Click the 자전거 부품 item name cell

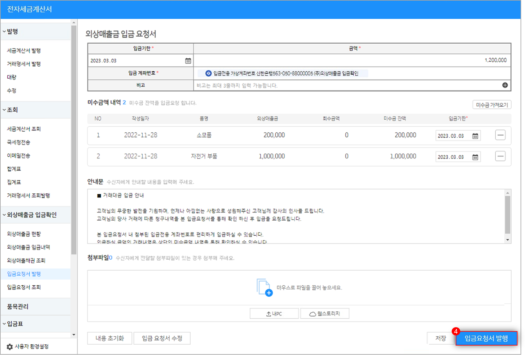coord(204,156)
